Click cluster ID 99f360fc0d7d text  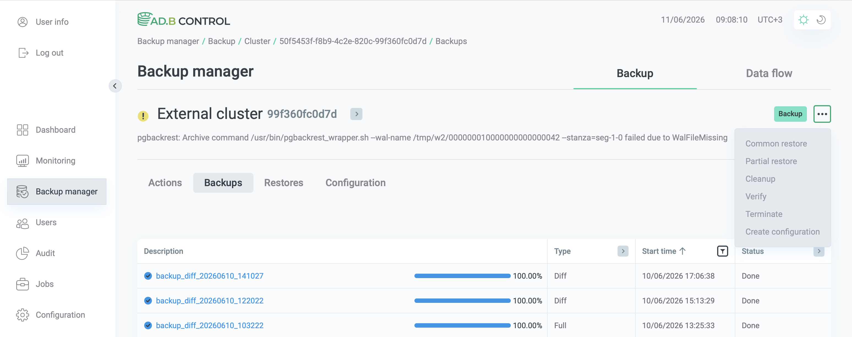click(302, 114)
